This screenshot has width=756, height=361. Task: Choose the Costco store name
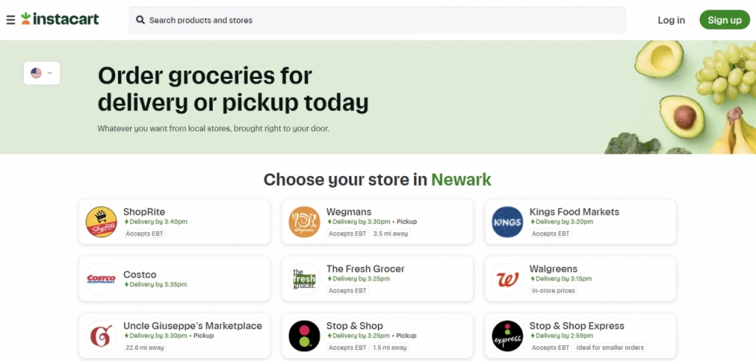pyautogui.click(x=140, y=275)
